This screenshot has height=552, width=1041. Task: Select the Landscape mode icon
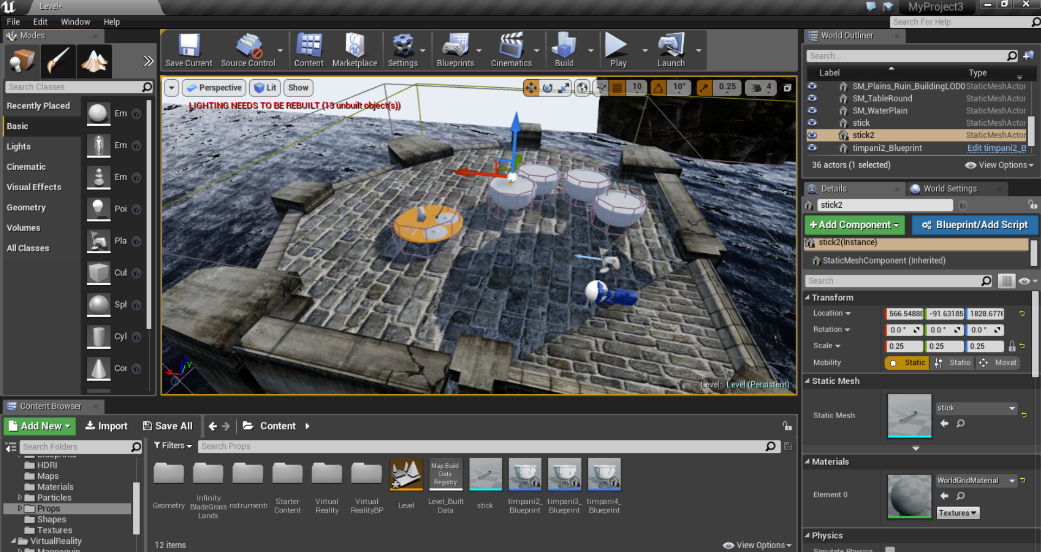pos(94,61)
